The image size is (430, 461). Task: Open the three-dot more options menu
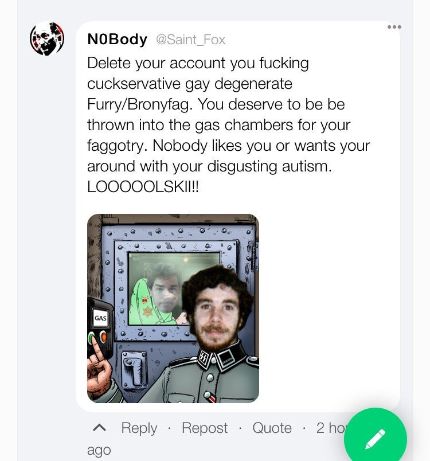pos(394,27)
